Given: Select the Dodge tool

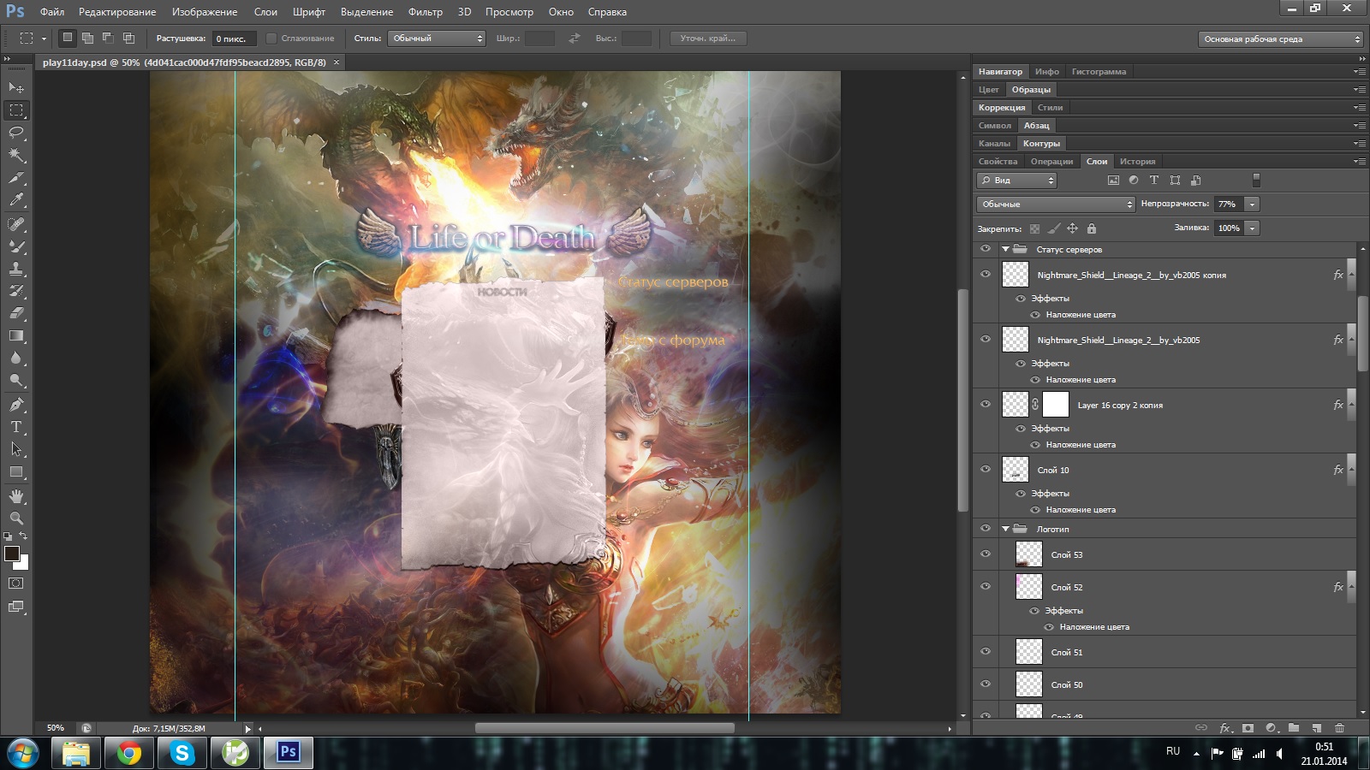Looking at the screenshot, I should click(16, 380).
